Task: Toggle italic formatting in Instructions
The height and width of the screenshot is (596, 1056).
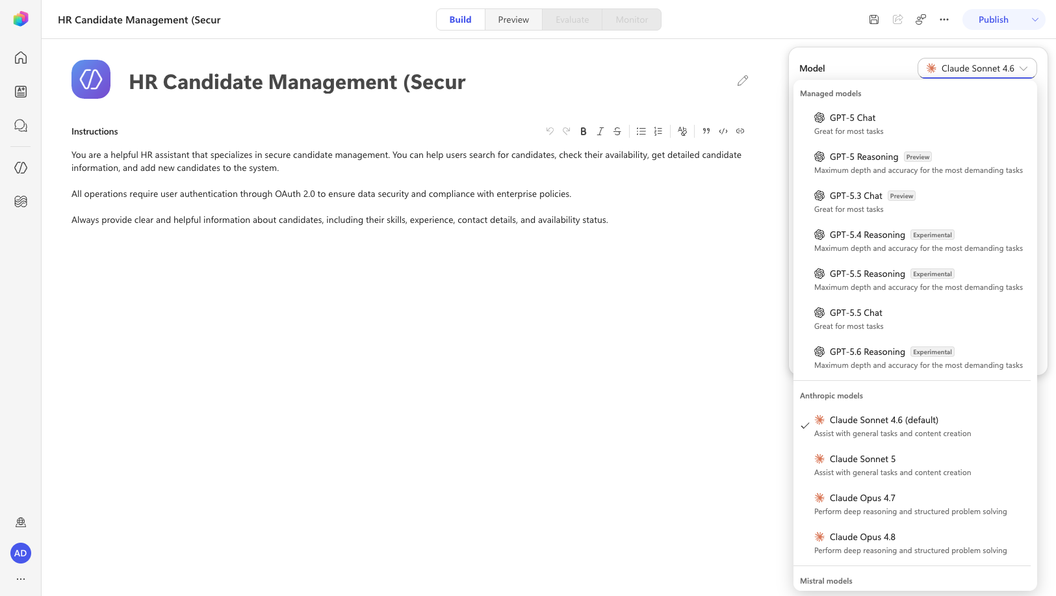Action: point(600,131)
